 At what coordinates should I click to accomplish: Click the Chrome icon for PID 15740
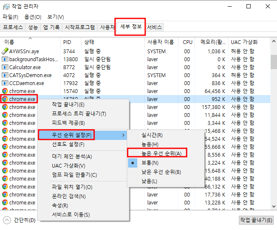pyautogui.click(x=5, y=91)
